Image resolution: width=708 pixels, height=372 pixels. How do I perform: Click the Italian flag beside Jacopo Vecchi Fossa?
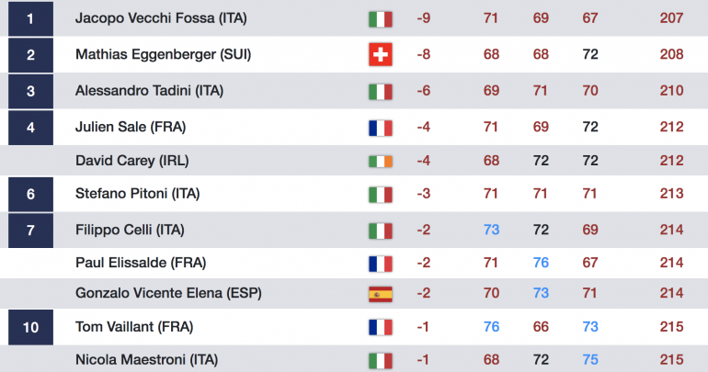click(380, 19)
